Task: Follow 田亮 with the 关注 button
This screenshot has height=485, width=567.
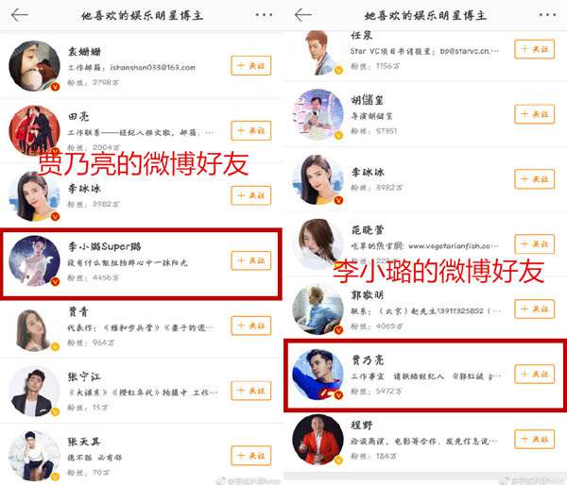Action: (251, 131)
